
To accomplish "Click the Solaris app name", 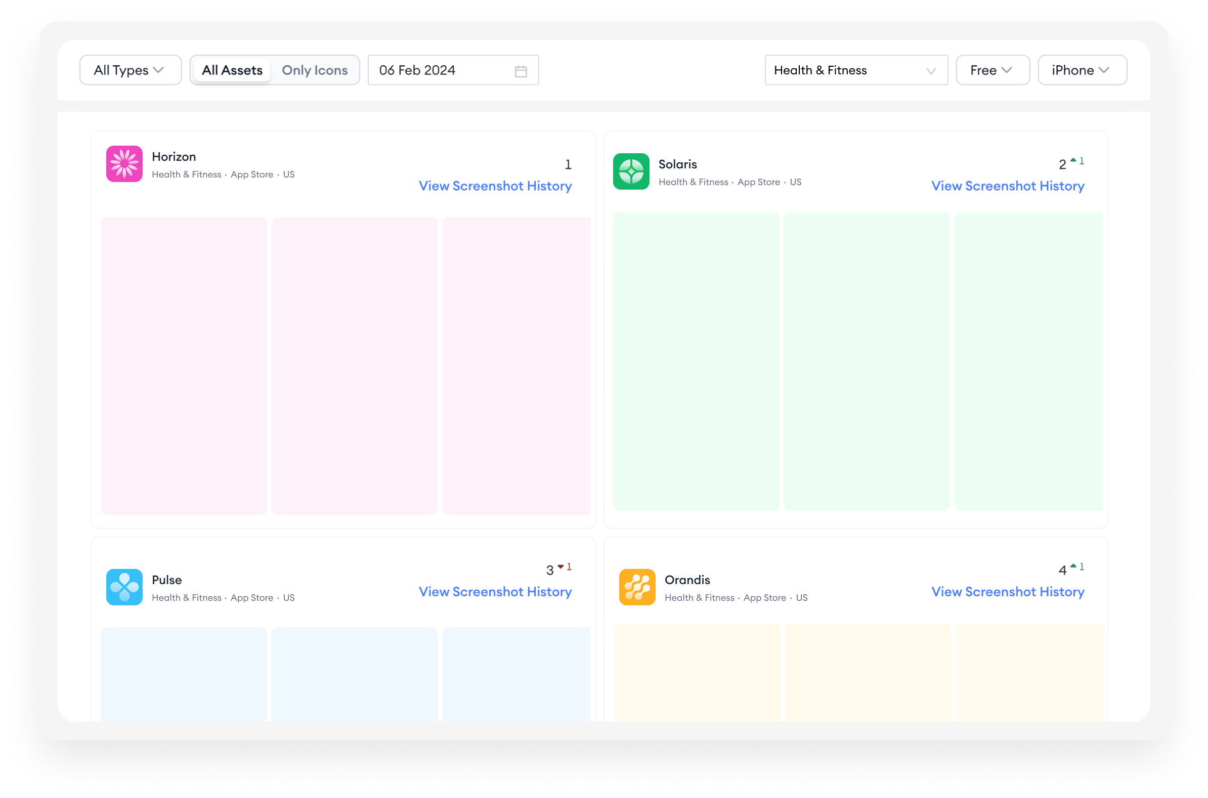I will pos(677,164).
